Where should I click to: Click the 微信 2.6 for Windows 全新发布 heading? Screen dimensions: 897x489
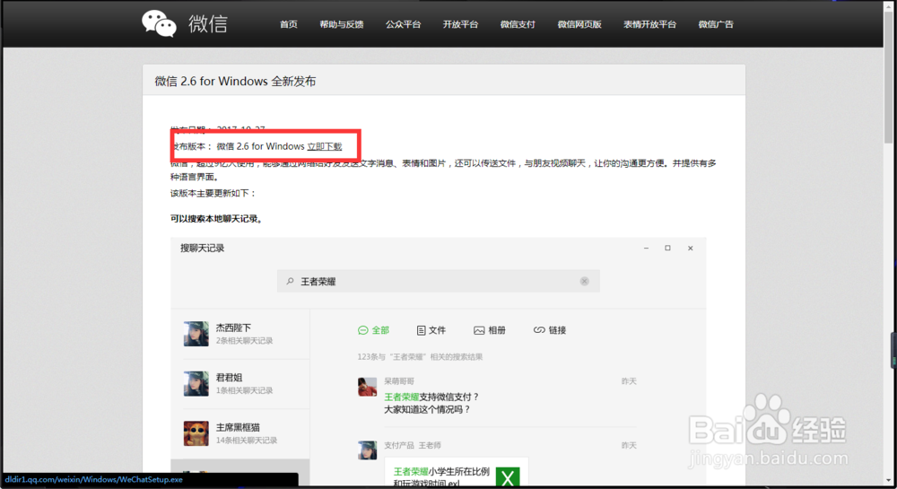[x=235, y=82]
